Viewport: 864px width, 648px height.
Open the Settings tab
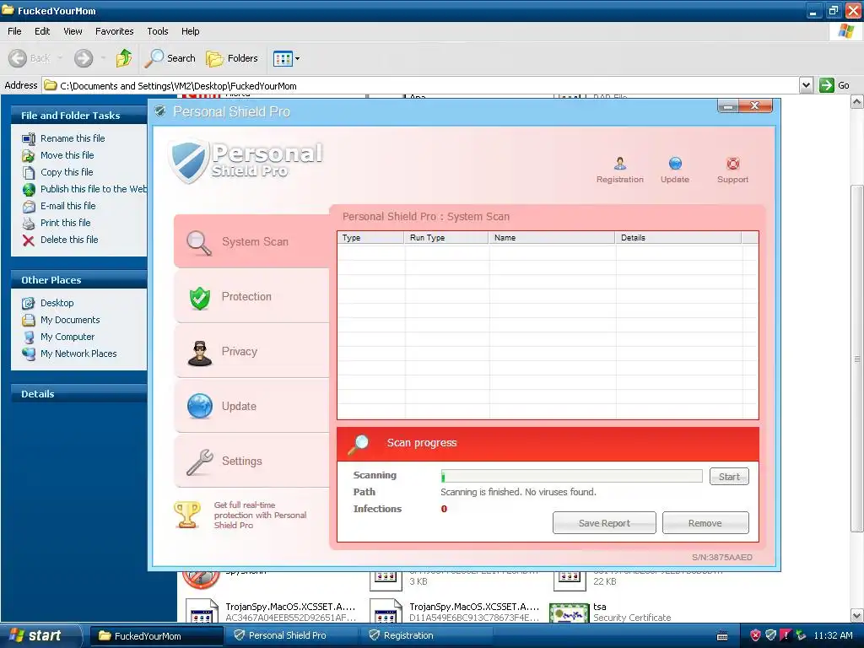point(251,462)
